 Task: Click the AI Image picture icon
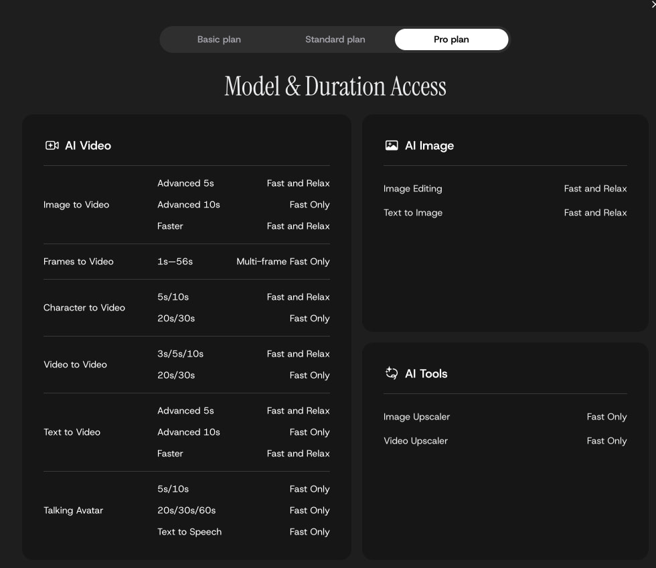pos(392,146)
